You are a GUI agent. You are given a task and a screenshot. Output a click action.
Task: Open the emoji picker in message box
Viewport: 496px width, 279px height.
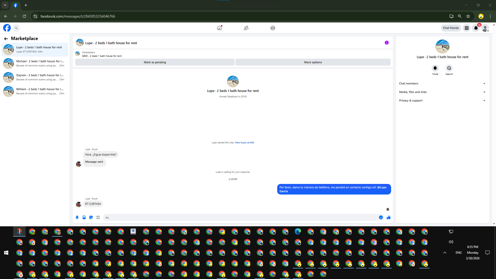[x=381, y=218]
